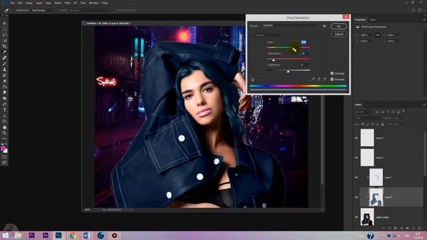This screenshot has height=240, width=427.
Task: Toggle the Preview checkbox
Action: click(332, 79)
